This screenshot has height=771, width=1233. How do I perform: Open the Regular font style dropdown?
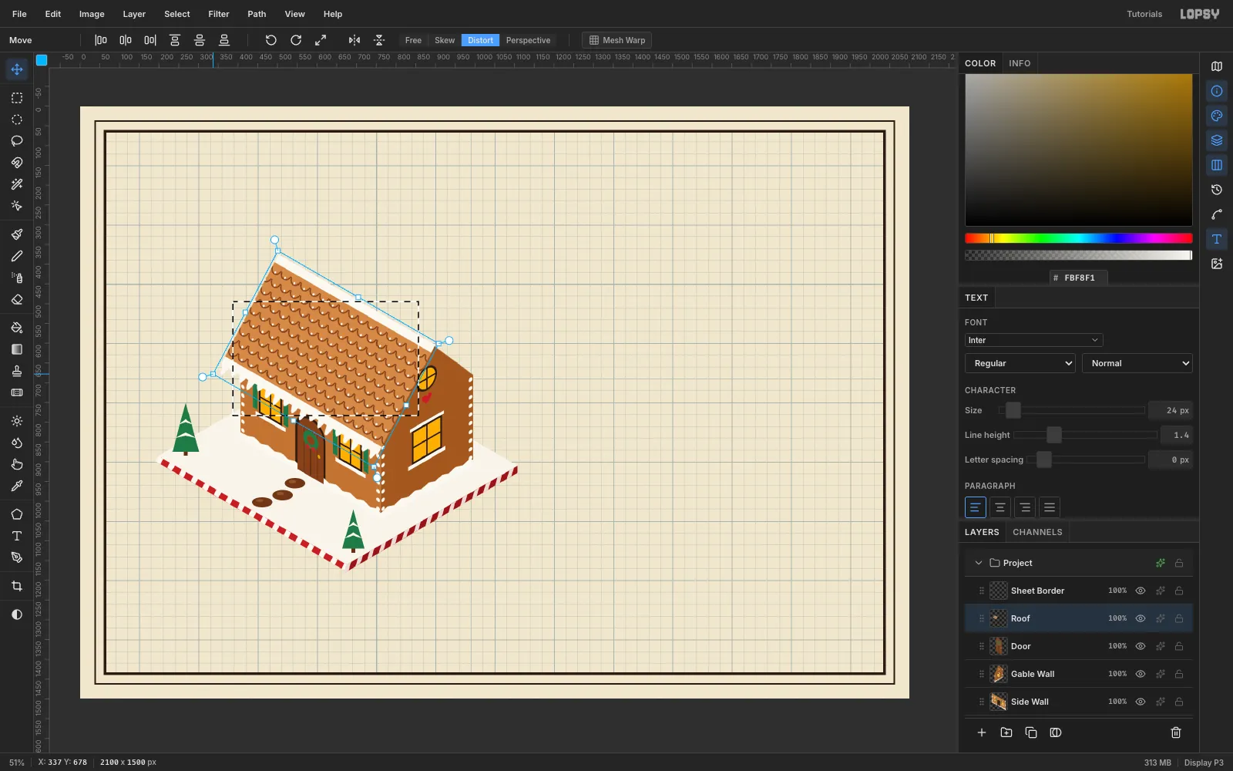pyautogui.click(x=1020, y=363)
